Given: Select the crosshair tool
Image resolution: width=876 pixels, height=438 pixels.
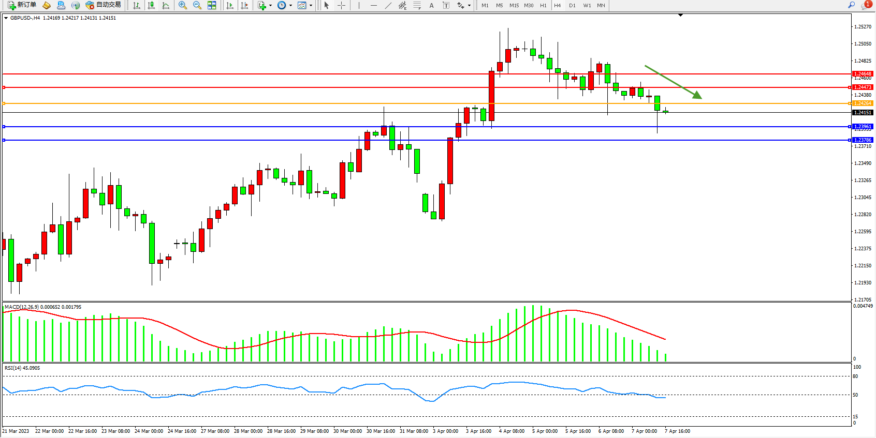Looking at the screenshot, I should [x=342, y=5].
